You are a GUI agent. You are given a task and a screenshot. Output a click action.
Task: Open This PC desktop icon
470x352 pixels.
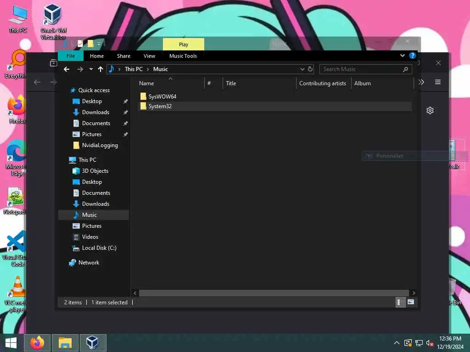tap(18, 18)
